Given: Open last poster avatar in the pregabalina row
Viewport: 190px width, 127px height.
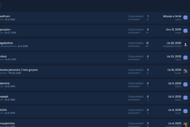Looking at the screenshot, I should tap(185, 44).
